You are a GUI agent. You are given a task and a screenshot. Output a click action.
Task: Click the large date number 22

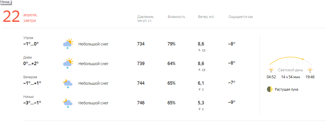(11, 17)
